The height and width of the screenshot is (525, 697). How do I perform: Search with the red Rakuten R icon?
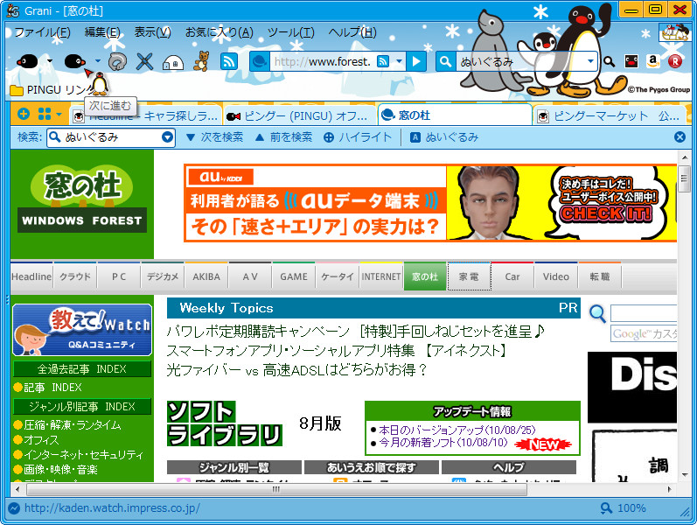coord(675,61)
